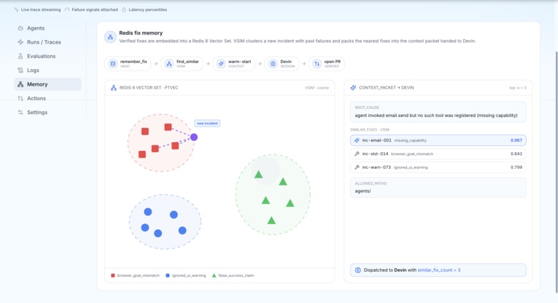Open the inc-warn-073 similar fix row
Image resolution: width=558 pixels, height=303 pixels.
(438, 167)
